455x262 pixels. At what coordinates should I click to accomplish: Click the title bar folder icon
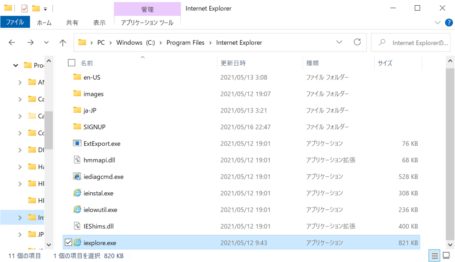tap(8, 8)
